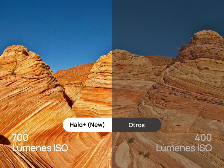Click the 700 number text
Image resolution: width=224 pixels, height=168 pixels.
pyautogui.click(x=20, y=138)
